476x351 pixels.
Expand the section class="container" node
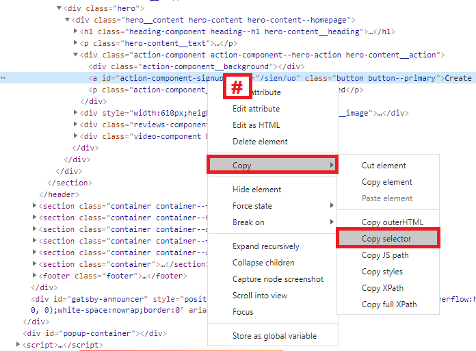tap(35, 263)
